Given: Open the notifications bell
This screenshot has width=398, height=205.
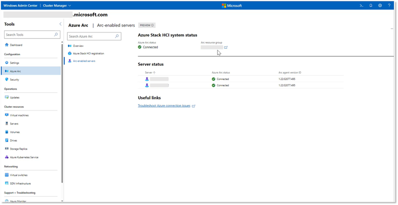Looking at the screenshot, I should (371, 5).
